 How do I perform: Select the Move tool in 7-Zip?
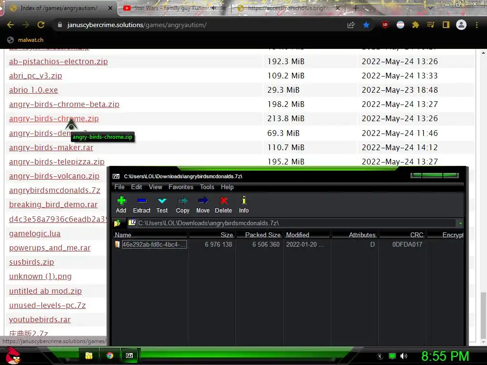(x=203, y=205)
